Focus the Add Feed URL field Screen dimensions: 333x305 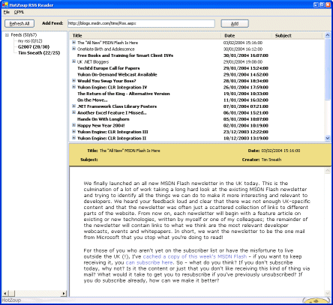(x=141, y=23)
